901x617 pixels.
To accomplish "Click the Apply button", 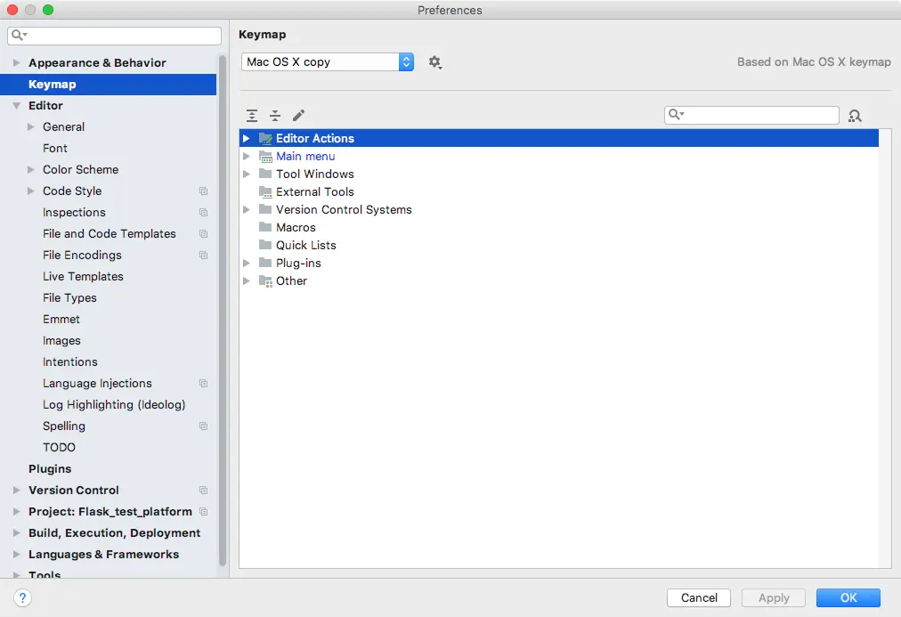I will tap(774, 597).
